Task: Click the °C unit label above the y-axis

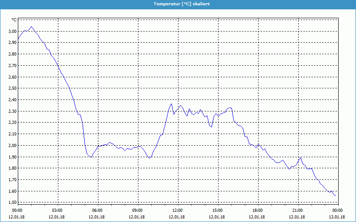Action: pyautogui.click(x=14, y=20)
